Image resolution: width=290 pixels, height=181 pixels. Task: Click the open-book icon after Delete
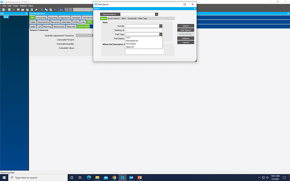click(18, 10)
